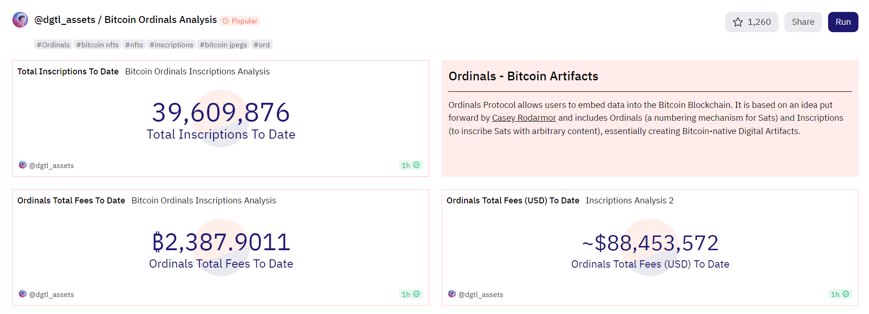Open the Casey Rodarmor link
Image resolution: width=869 pixels, height=314 pixels.
(x=523, y=118)
